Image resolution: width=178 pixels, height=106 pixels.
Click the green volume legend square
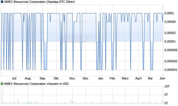pyautogui.click(x=2, y=84)
